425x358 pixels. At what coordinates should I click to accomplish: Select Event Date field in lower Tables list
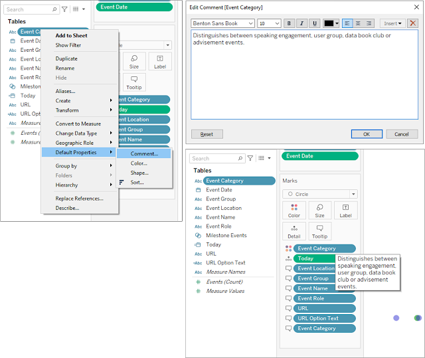219,190
